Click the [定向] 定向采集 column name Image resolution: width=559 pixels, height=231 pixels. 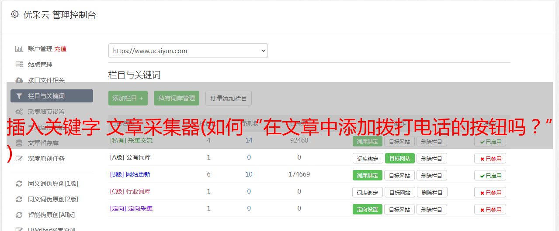click(132, 208)
